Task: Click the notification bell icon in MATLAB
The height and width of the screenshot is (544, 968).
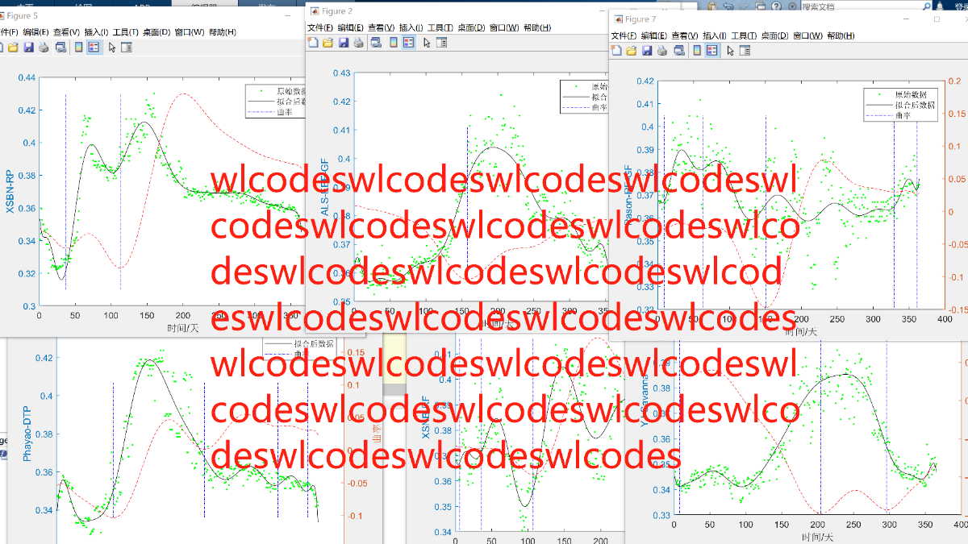Action: tap(940, 6)
